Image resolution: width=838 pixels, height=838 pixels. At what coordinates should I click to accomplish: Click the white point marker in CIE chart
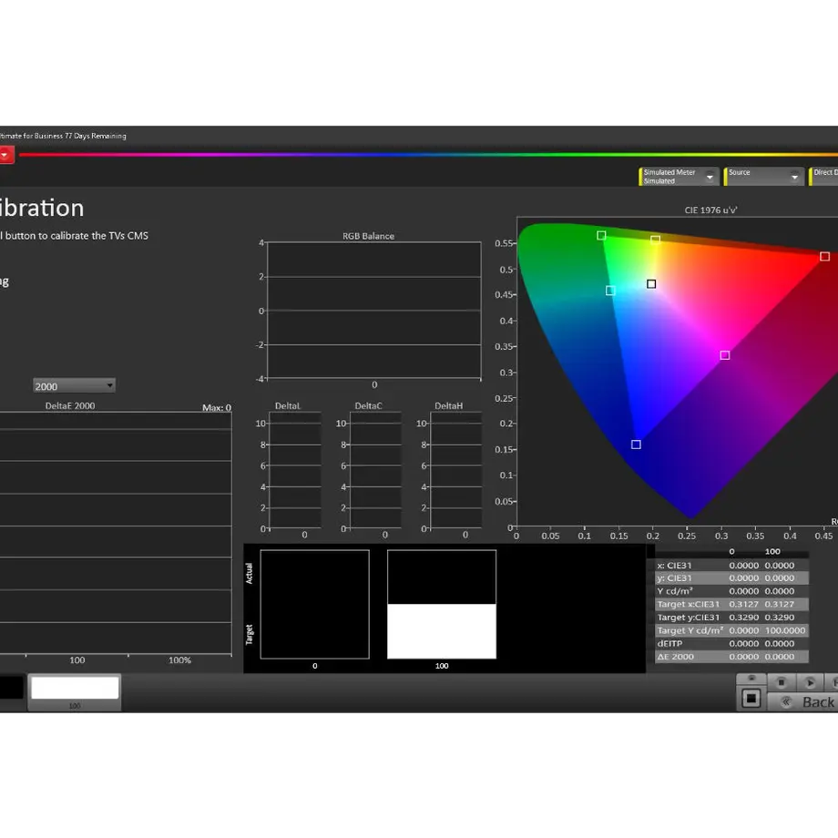click(651, 284)
